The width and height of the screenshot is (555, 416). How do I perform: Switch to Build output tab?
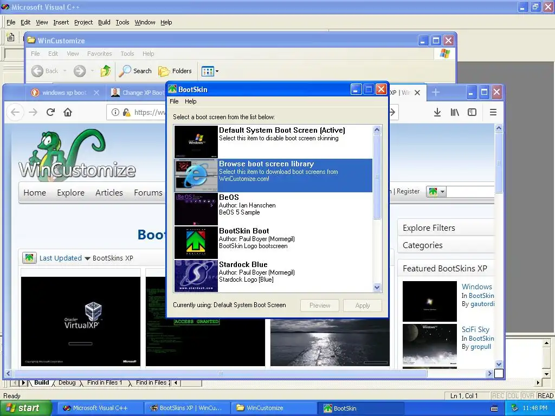pyautogui.click(x=41, y=382)
